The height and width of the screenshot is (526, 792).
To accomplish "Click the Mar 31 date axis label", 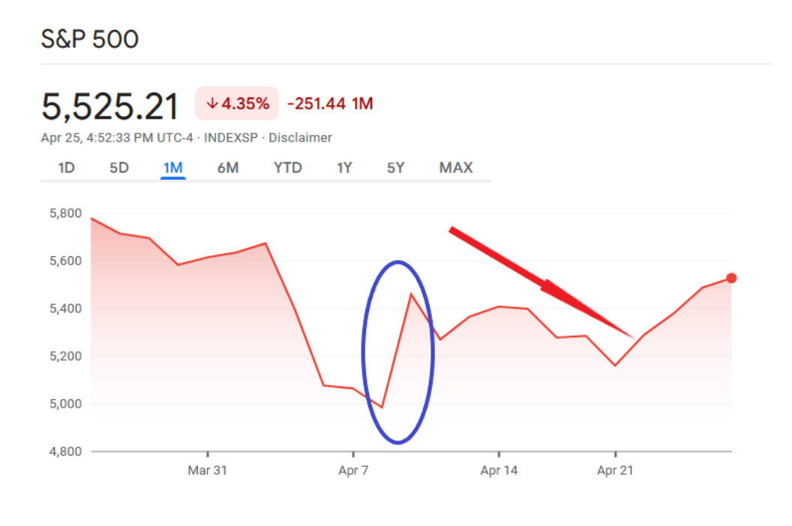I will 207,471.
